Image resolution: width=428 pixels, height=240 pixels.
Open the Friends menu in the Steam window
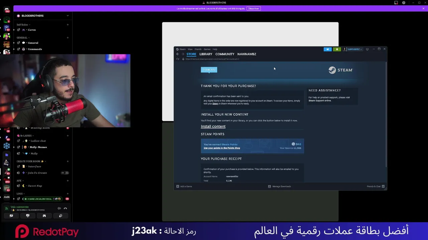tap(198, 49)
